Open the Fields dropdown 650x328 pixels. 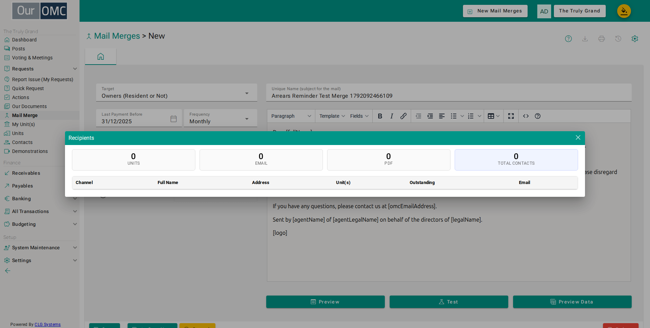(359, 116)
